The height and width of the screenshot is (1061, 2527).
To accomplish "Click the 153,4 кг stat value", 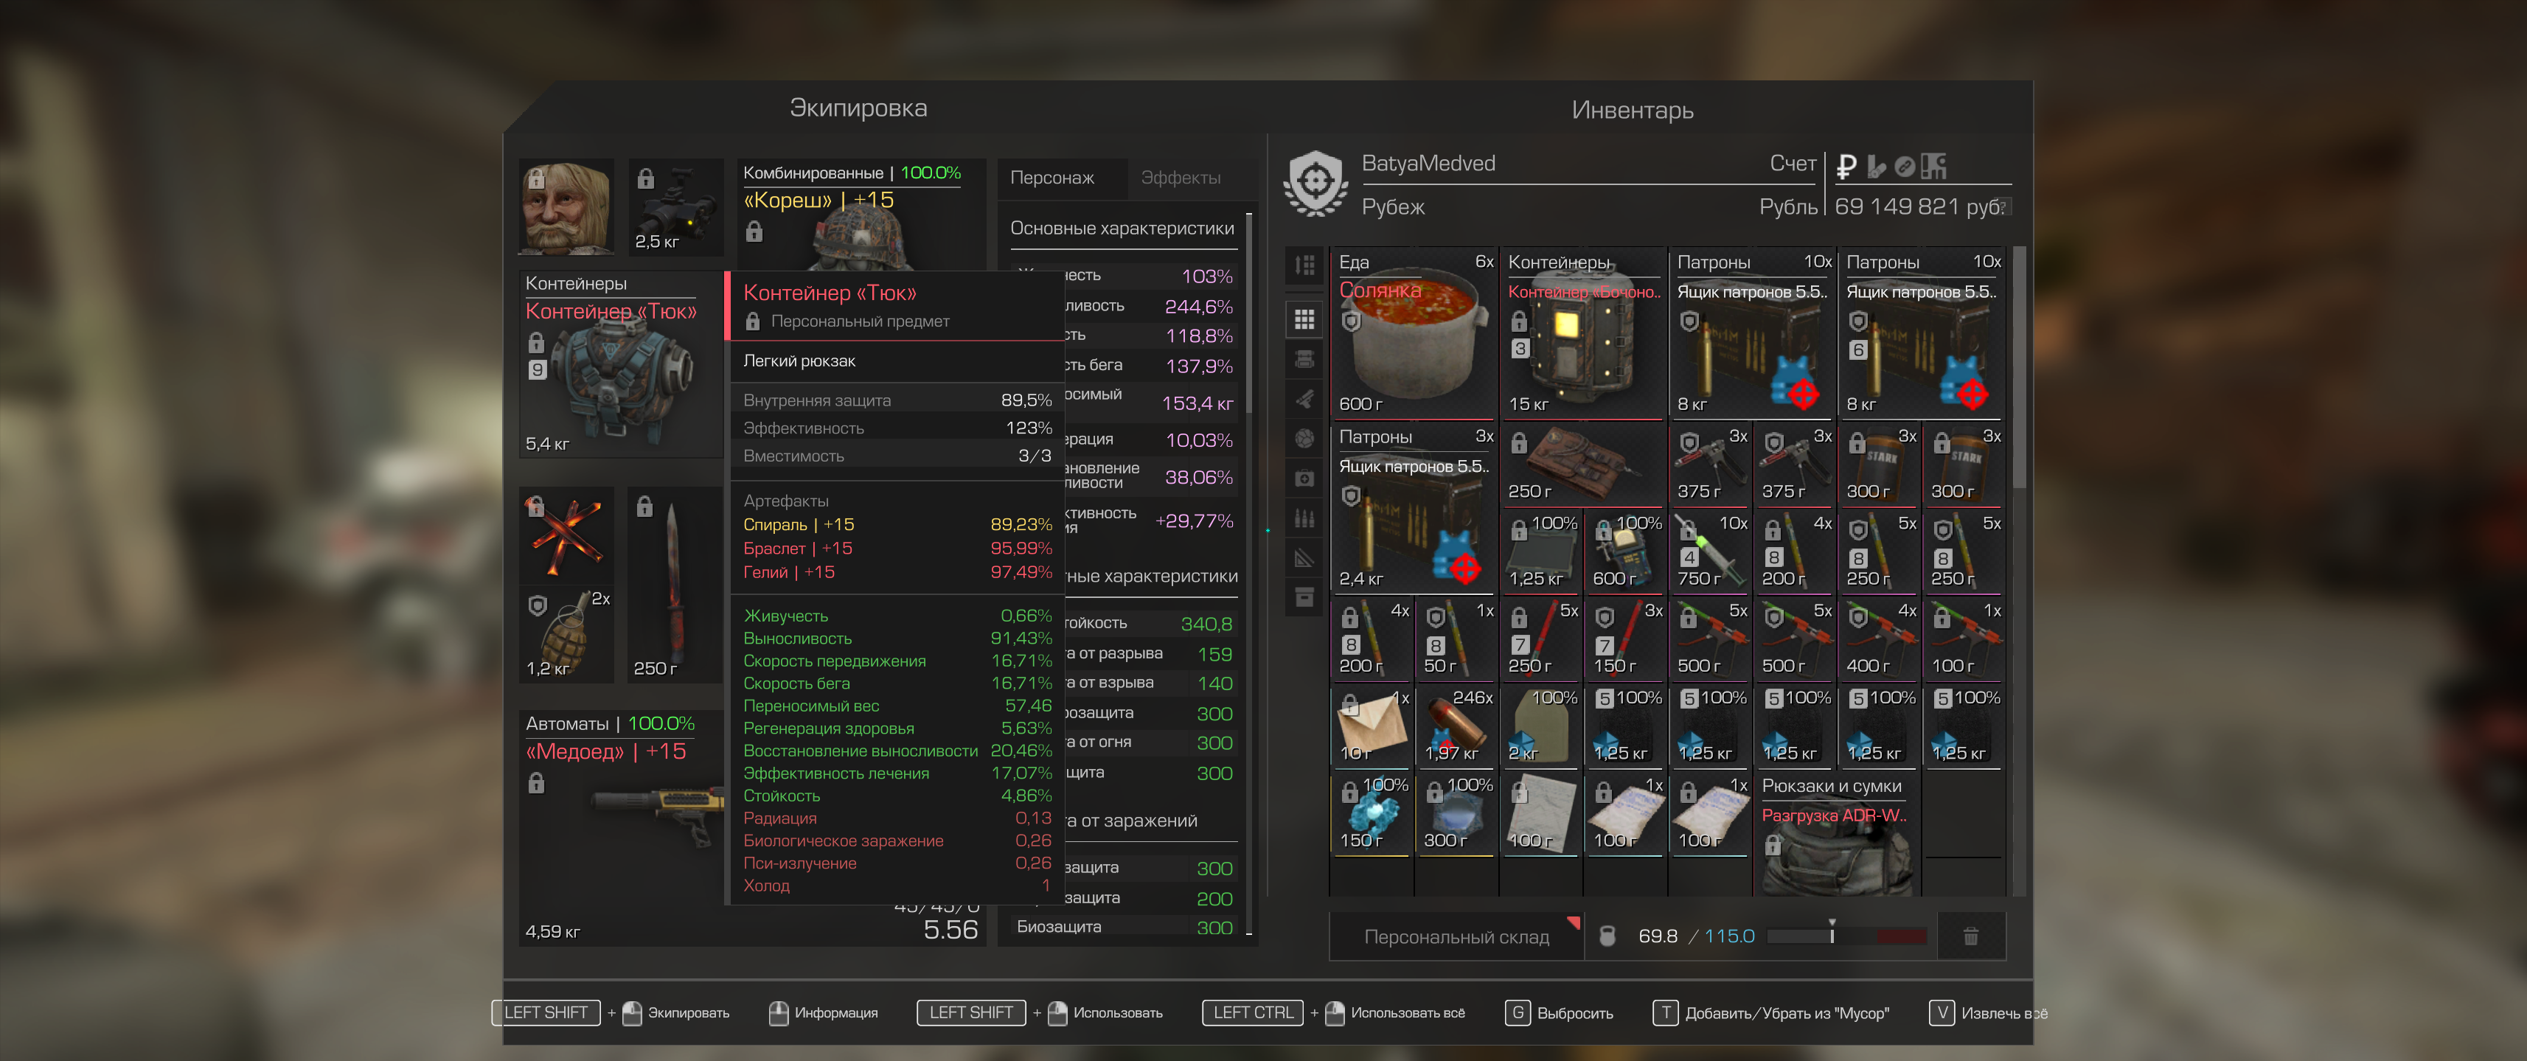I will point(1197,403).
